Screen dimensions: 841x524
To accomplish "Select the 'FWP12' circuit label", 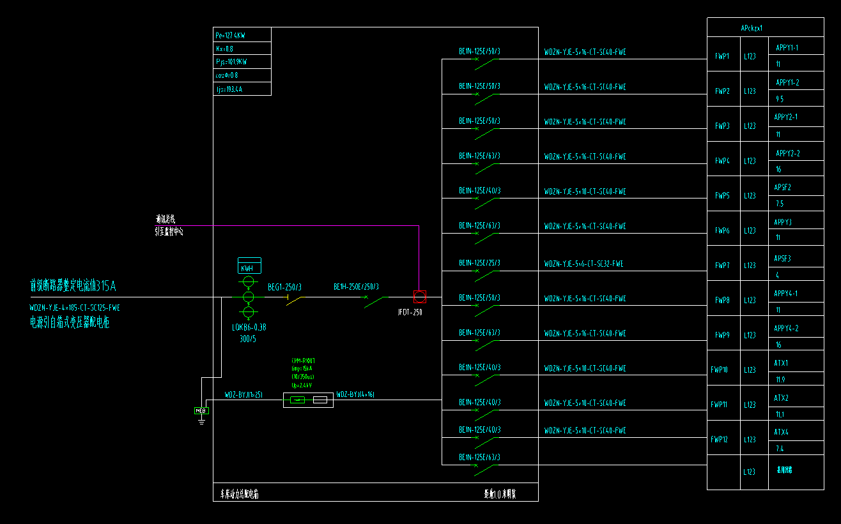I will click(x=719, y=439).
